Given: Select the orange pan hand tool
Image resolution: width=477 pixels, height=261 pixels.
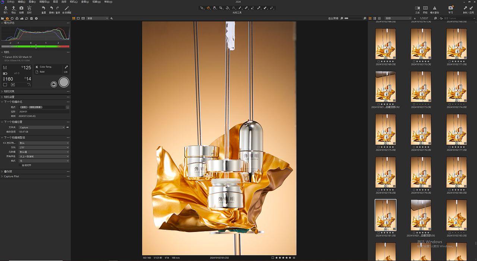Looking at the screenshot, I should pos(208,8).
